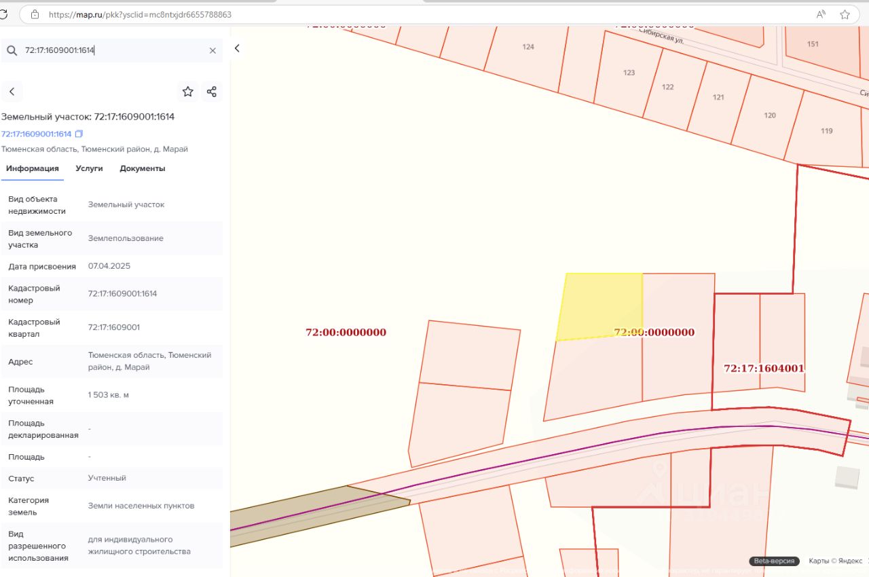The width and height of the screenshot is (869, 577).
Task: Open the blue cadastral number link
Action: pyautogui.click(x=36, y=134)
